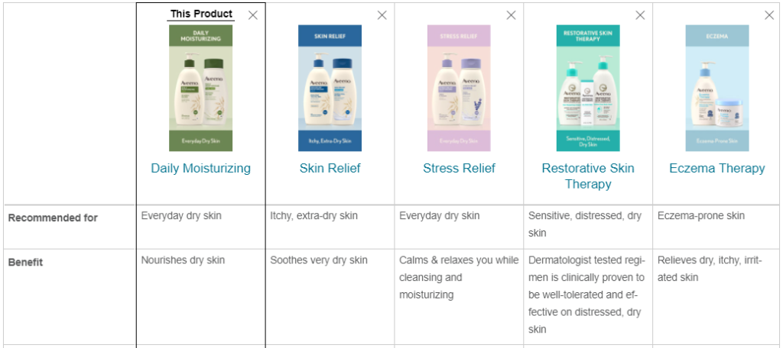Click the blue Skin Relief product image
The width and height of the screenshot is (783, 348).
[330, 89]
